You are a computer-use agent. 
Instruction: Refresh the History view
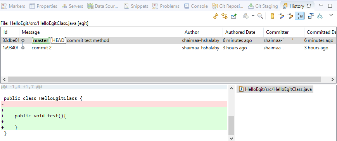[x=216, y=16]
